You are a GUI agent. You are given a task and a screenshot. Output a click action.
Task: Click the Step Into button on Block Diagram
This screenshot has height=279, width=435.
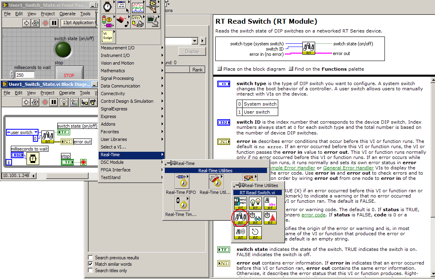tap(84, 102)
